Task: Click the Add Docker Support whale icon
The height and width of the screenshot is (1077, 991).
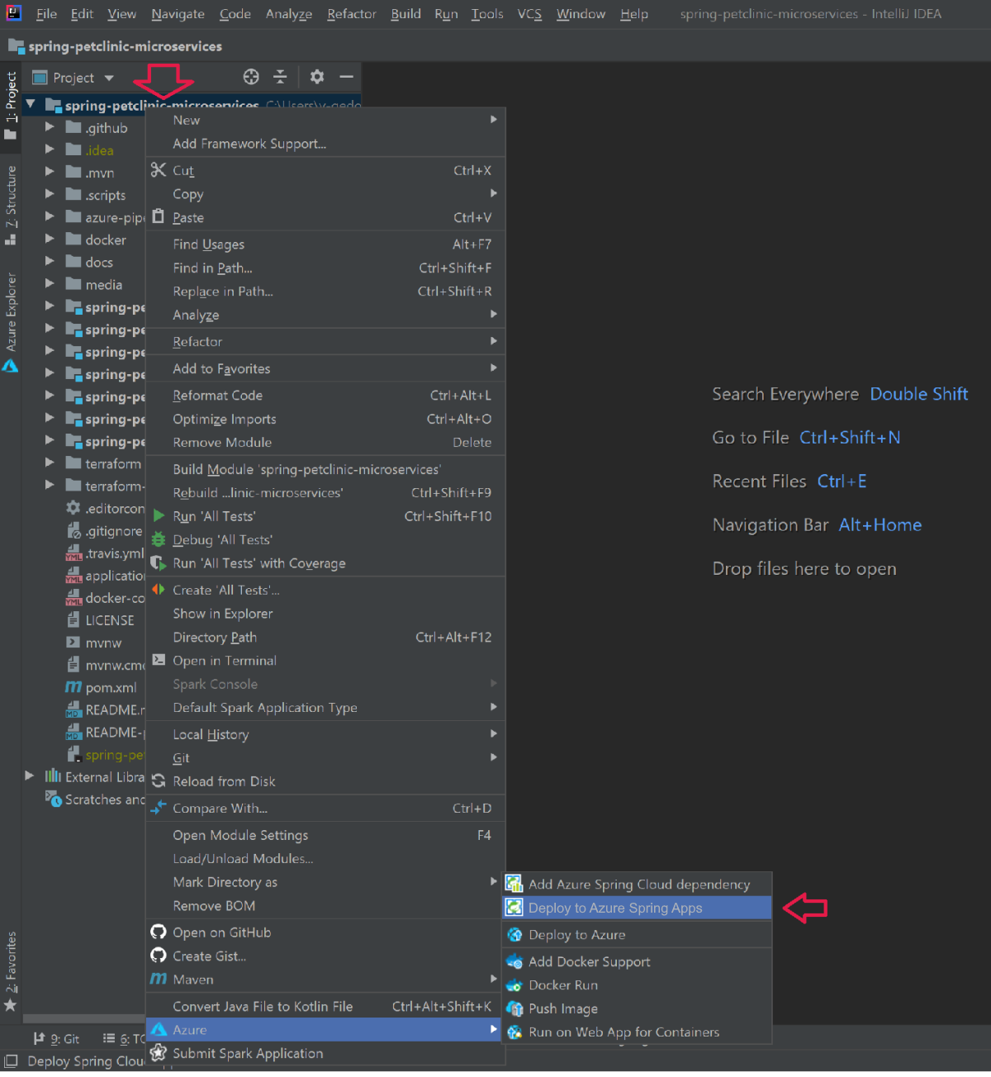Action: tap(514, 961)
